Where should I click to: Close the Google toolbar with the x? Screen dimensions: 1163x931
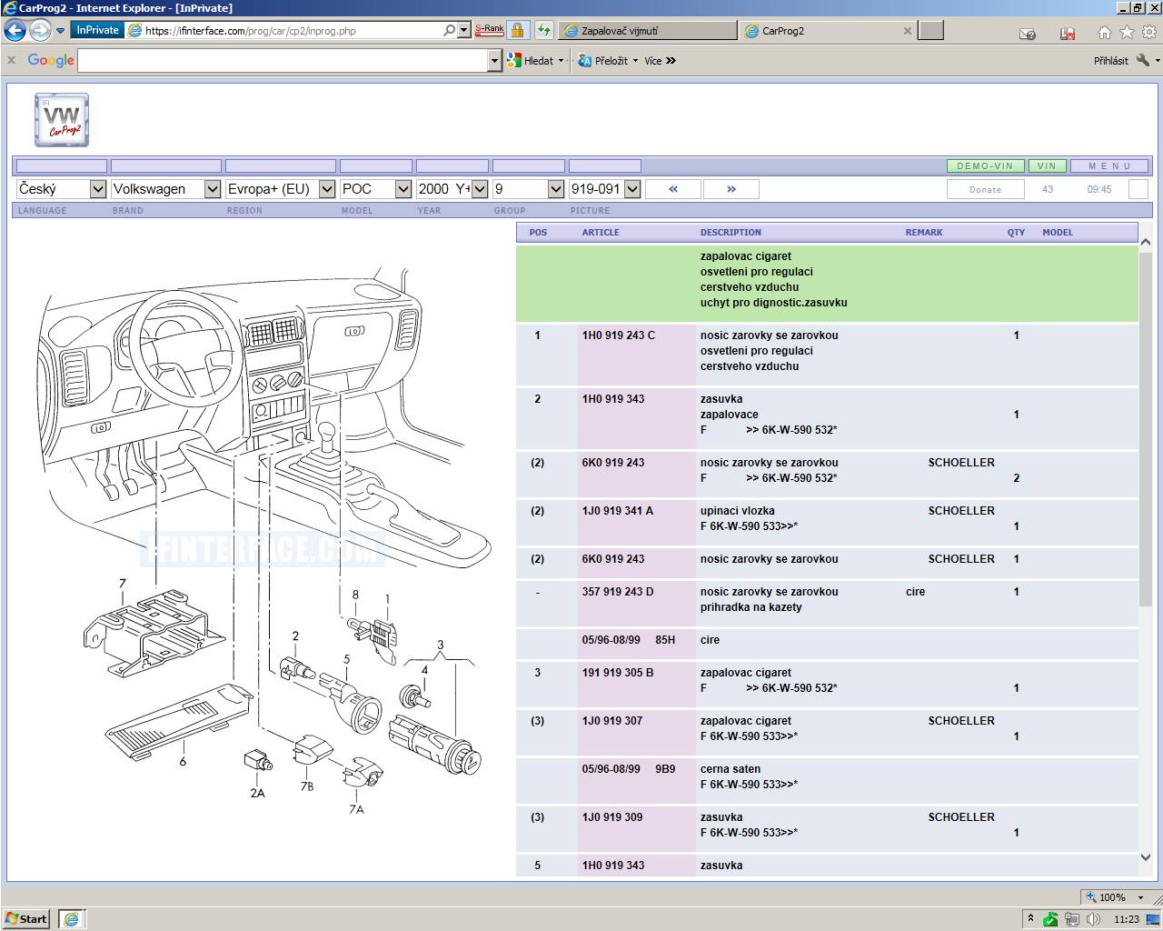11,60
